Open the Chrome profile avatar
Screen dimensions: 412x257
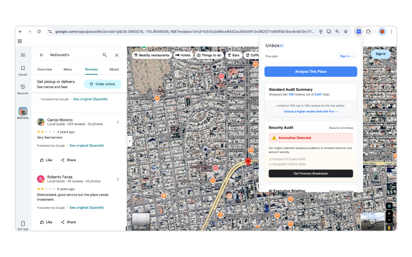coord(382,31)
